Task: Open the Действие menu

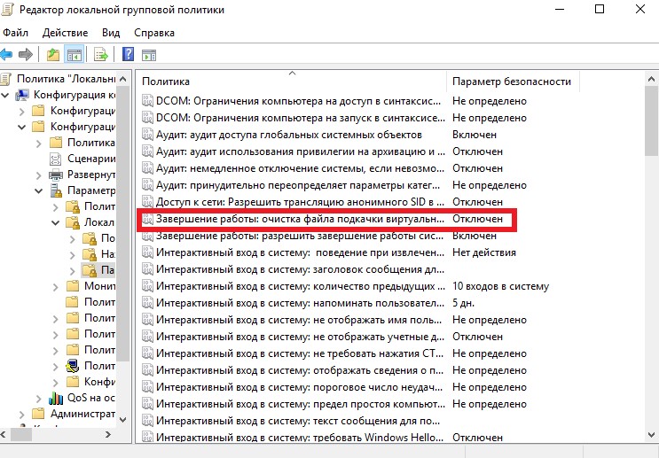Action: point(65,33)
